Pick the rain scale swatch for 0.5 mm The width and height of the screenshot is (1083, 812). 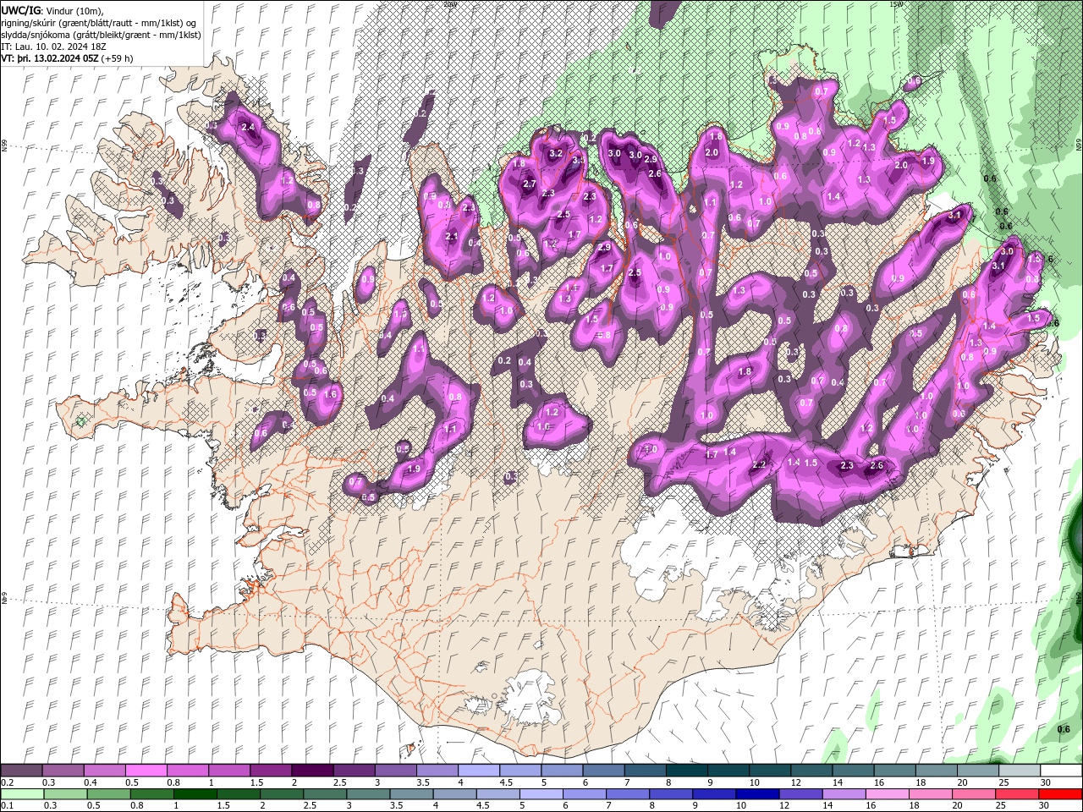(x=109, y=794)
